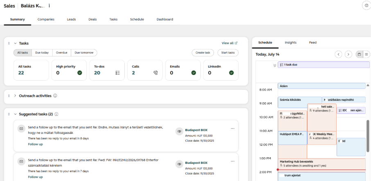The height and width of the screenshot is (181, 371).
Task: Click the Start tasks button
Action: (x=228, y=52)
